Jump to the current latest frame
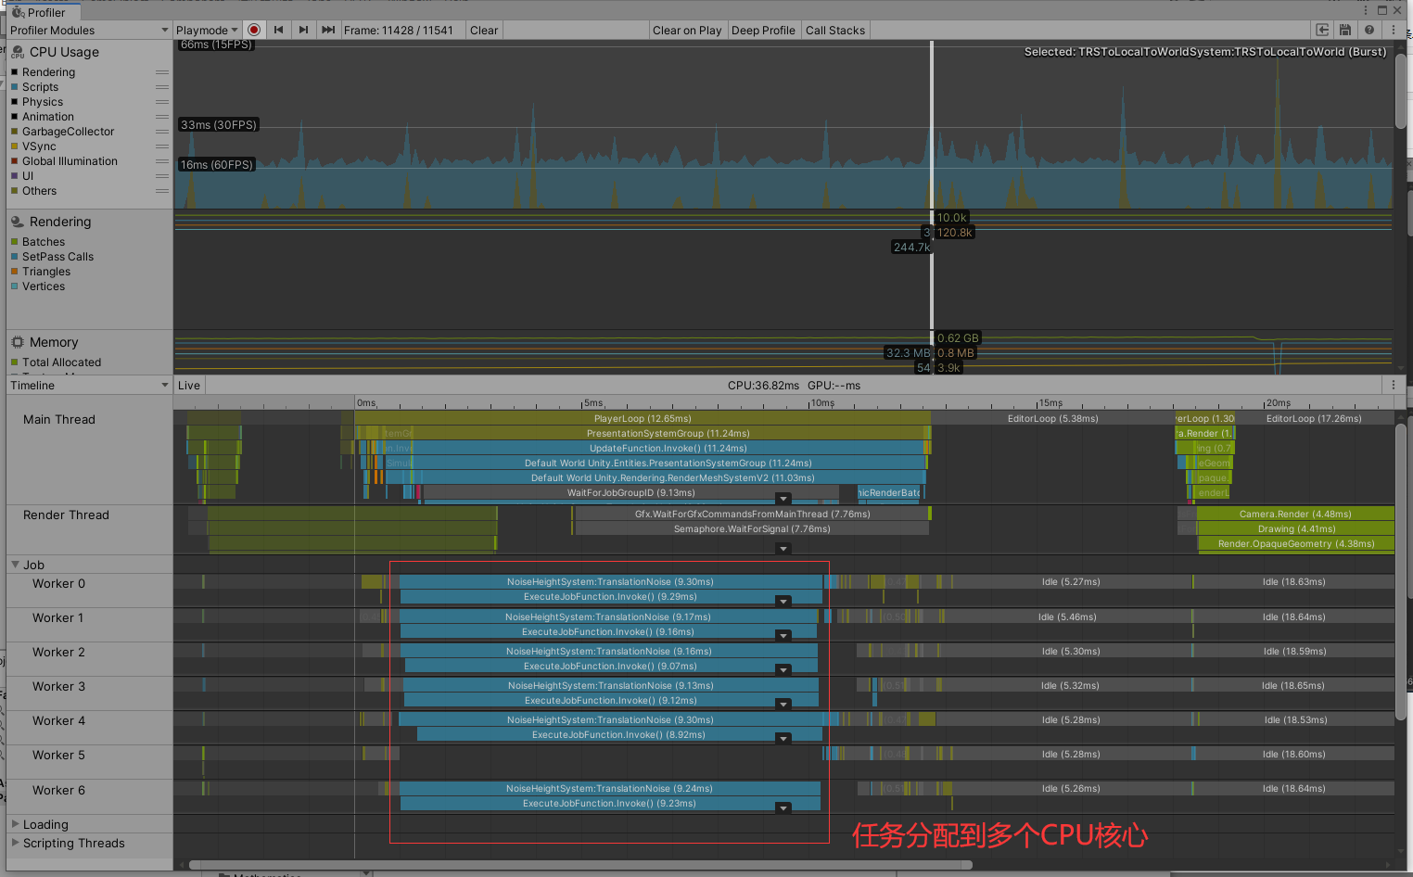This screenshot has width=1413, height=877. [328, 31]
